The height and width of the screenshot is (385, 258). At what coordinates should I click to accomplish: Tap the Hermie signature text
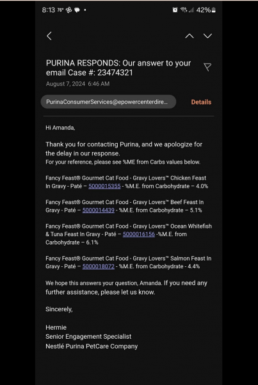pyautogui.click(x=56, y=327)
